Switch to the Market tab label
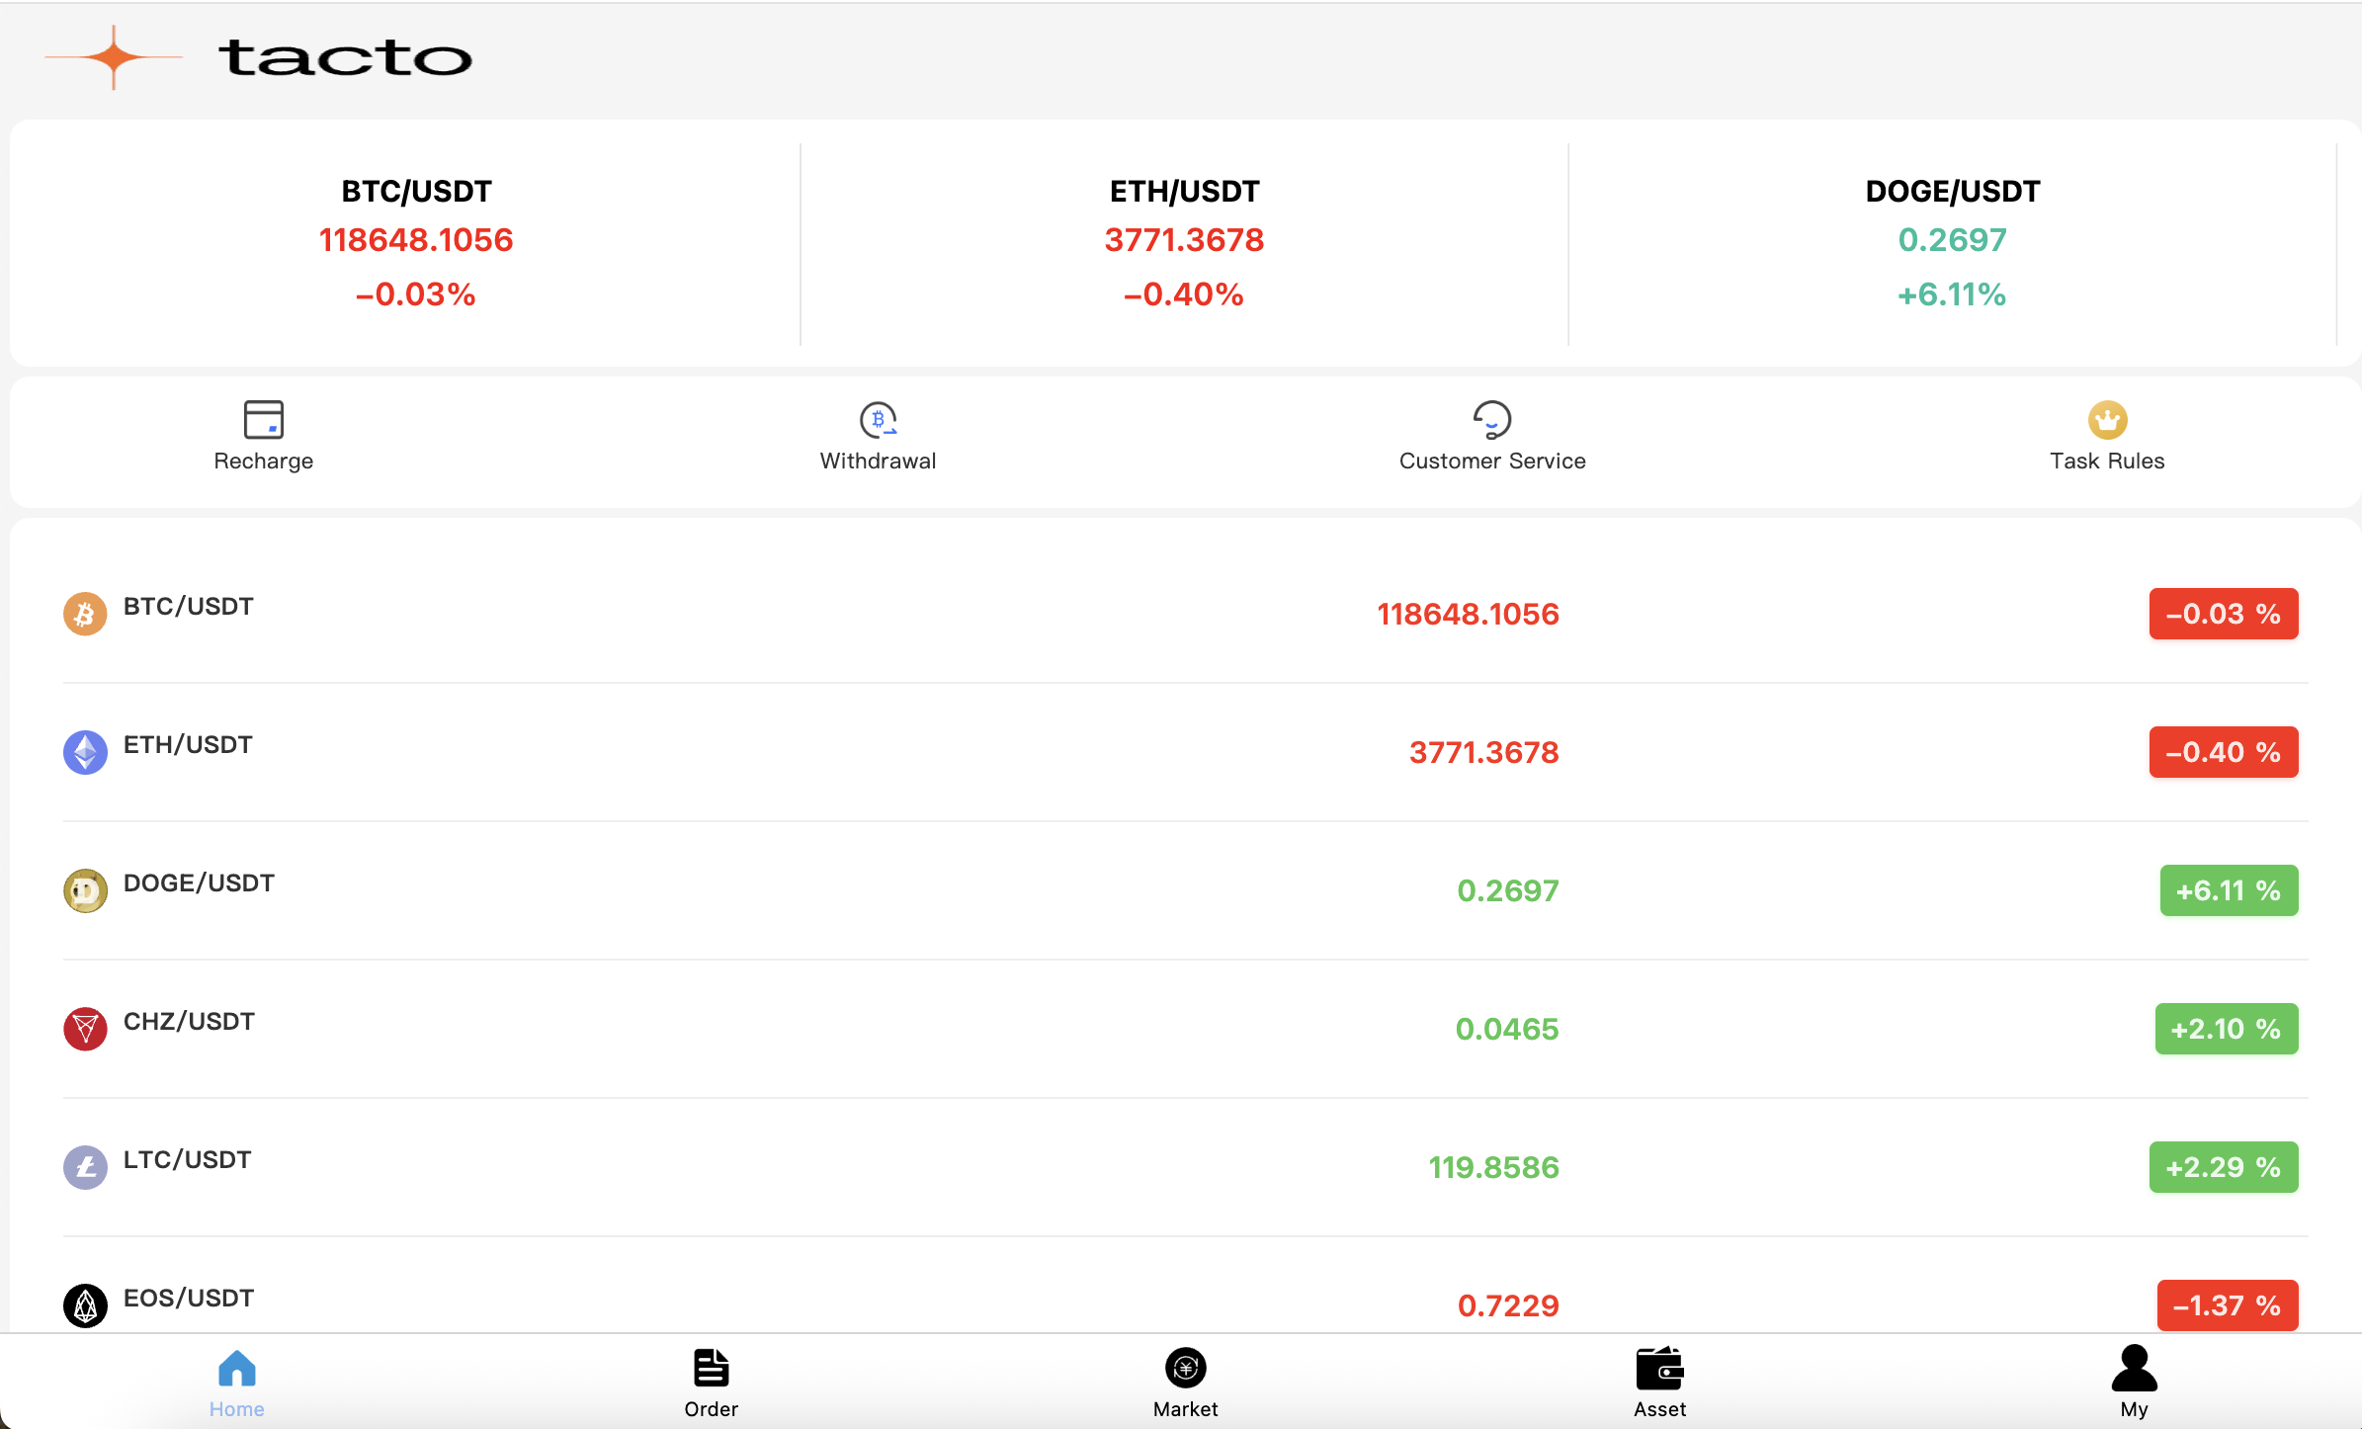This screenshot has width=2362, height=1429. (1185, 1409)
